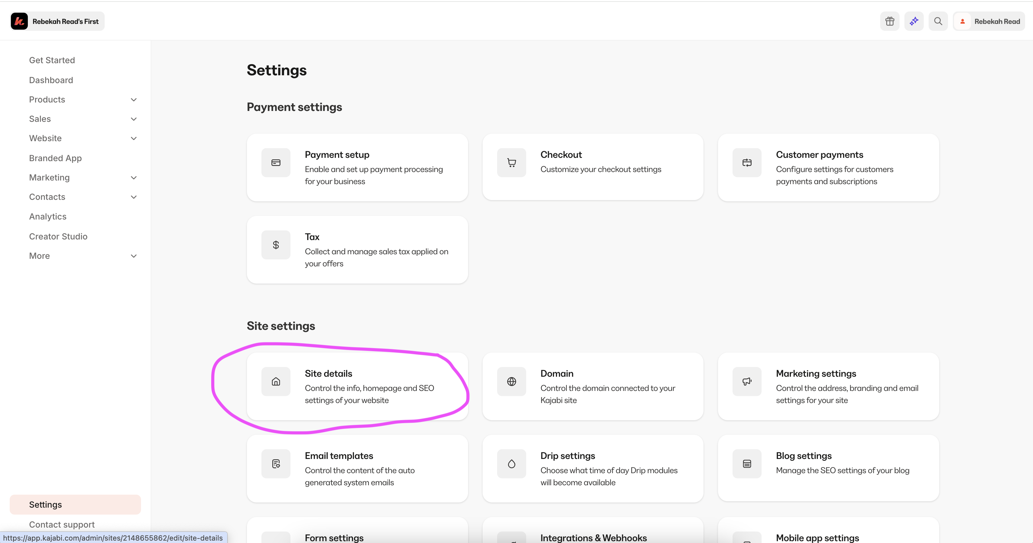
Task: Click the Rebekah Read avatar icon
Action: coord(962,21)
